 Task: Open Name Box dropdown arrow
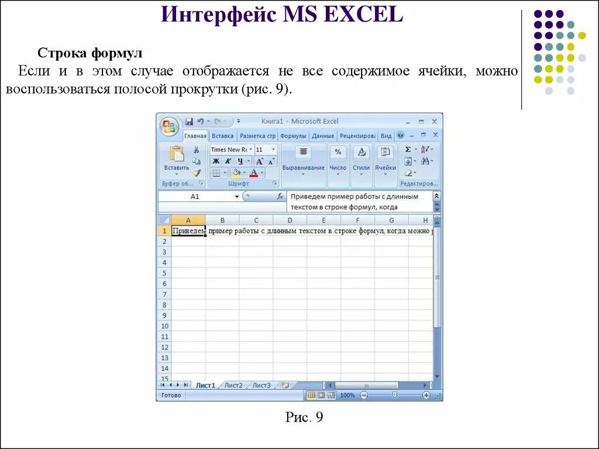[237, 196]
